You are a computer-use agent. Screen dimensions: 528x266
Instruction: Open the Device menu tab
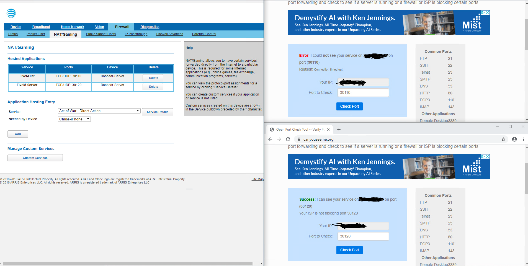pyautogui.click(x=16, y=27)
